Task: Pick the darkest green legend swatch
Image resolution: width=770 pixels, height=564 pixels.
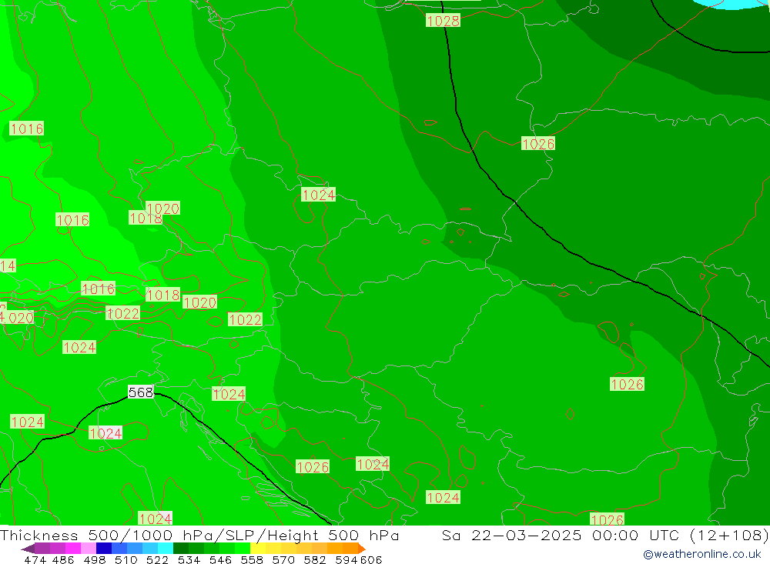Action: click(x=181, y=549)
